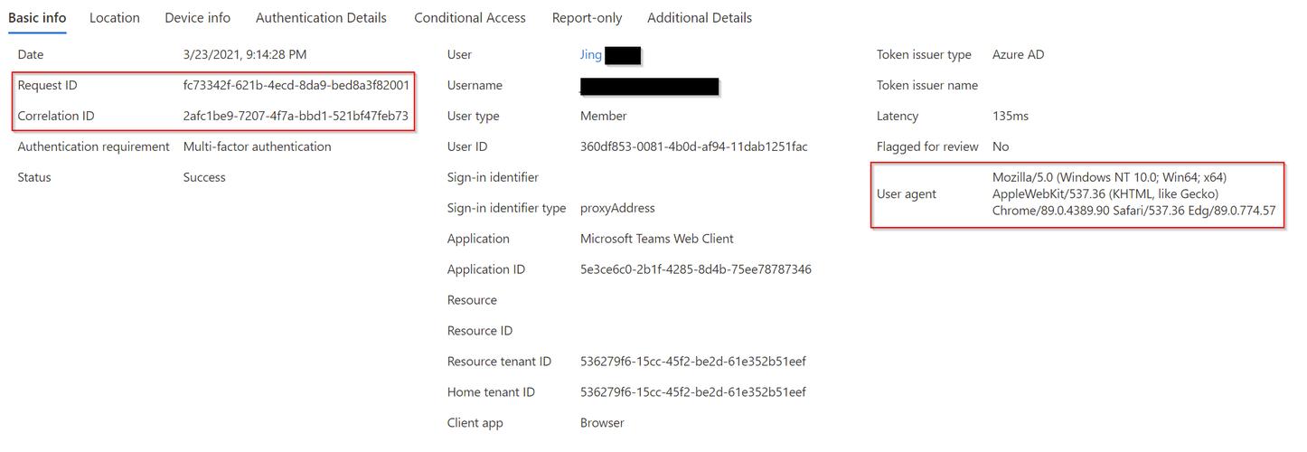Click the sign-in date and time value
Image resolution: width=1307 pixels, height=452 pixels.
coord(245,55)
